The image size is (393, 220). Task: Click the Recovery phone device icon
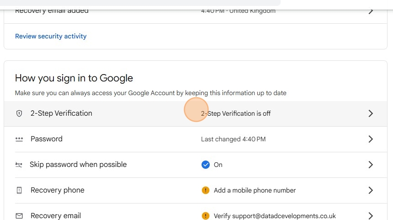point(19,190)
